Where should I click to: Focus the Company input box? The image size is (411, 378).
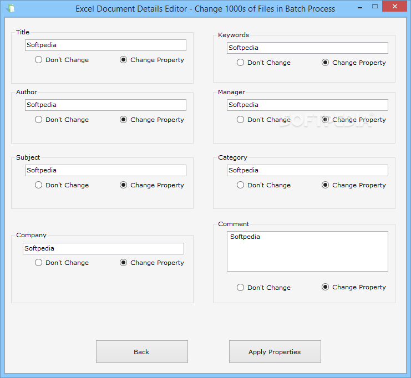(103, 248)
